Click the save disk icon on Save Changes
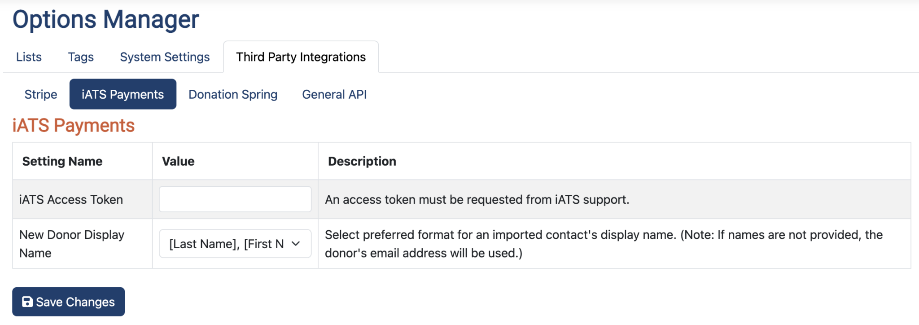 tap(27, 302)
